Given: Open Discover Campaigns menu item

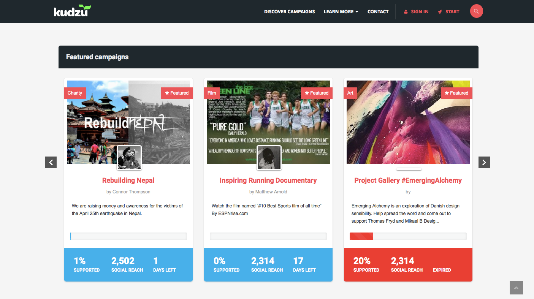Looking at the screenshot, I should (x=290, y=12).
